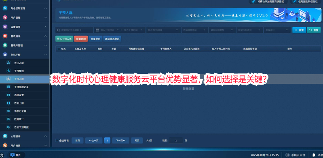Viewport: 323px width, 158px height.
Task: Click the 搜索用户姓名或账号 search field
Action: click(74, 30)
